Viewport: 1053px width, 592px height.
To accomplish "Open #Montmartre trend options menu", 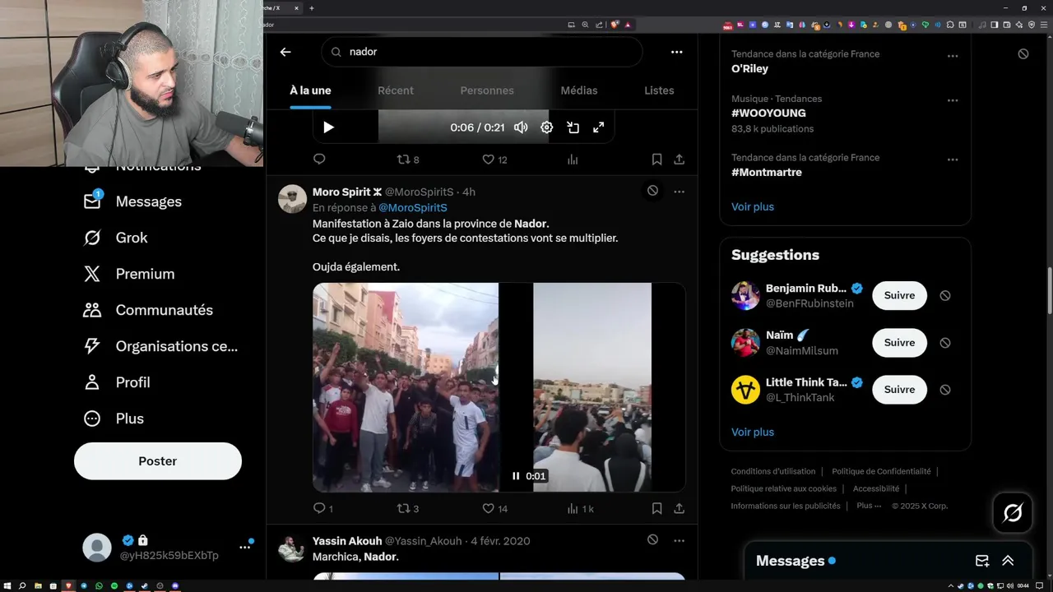I will click(x=952, y=160).
